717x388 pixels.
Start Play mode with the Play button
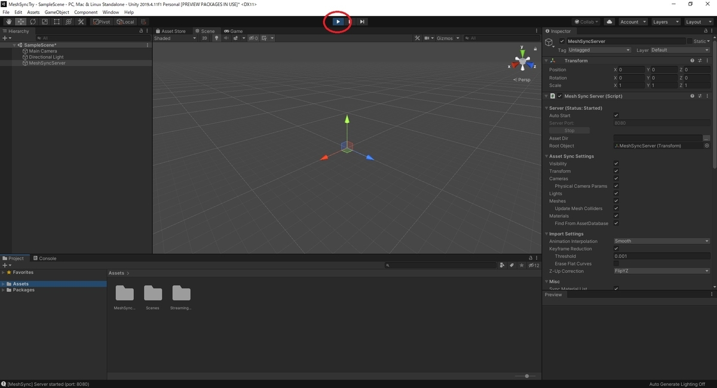click(338, 22)
